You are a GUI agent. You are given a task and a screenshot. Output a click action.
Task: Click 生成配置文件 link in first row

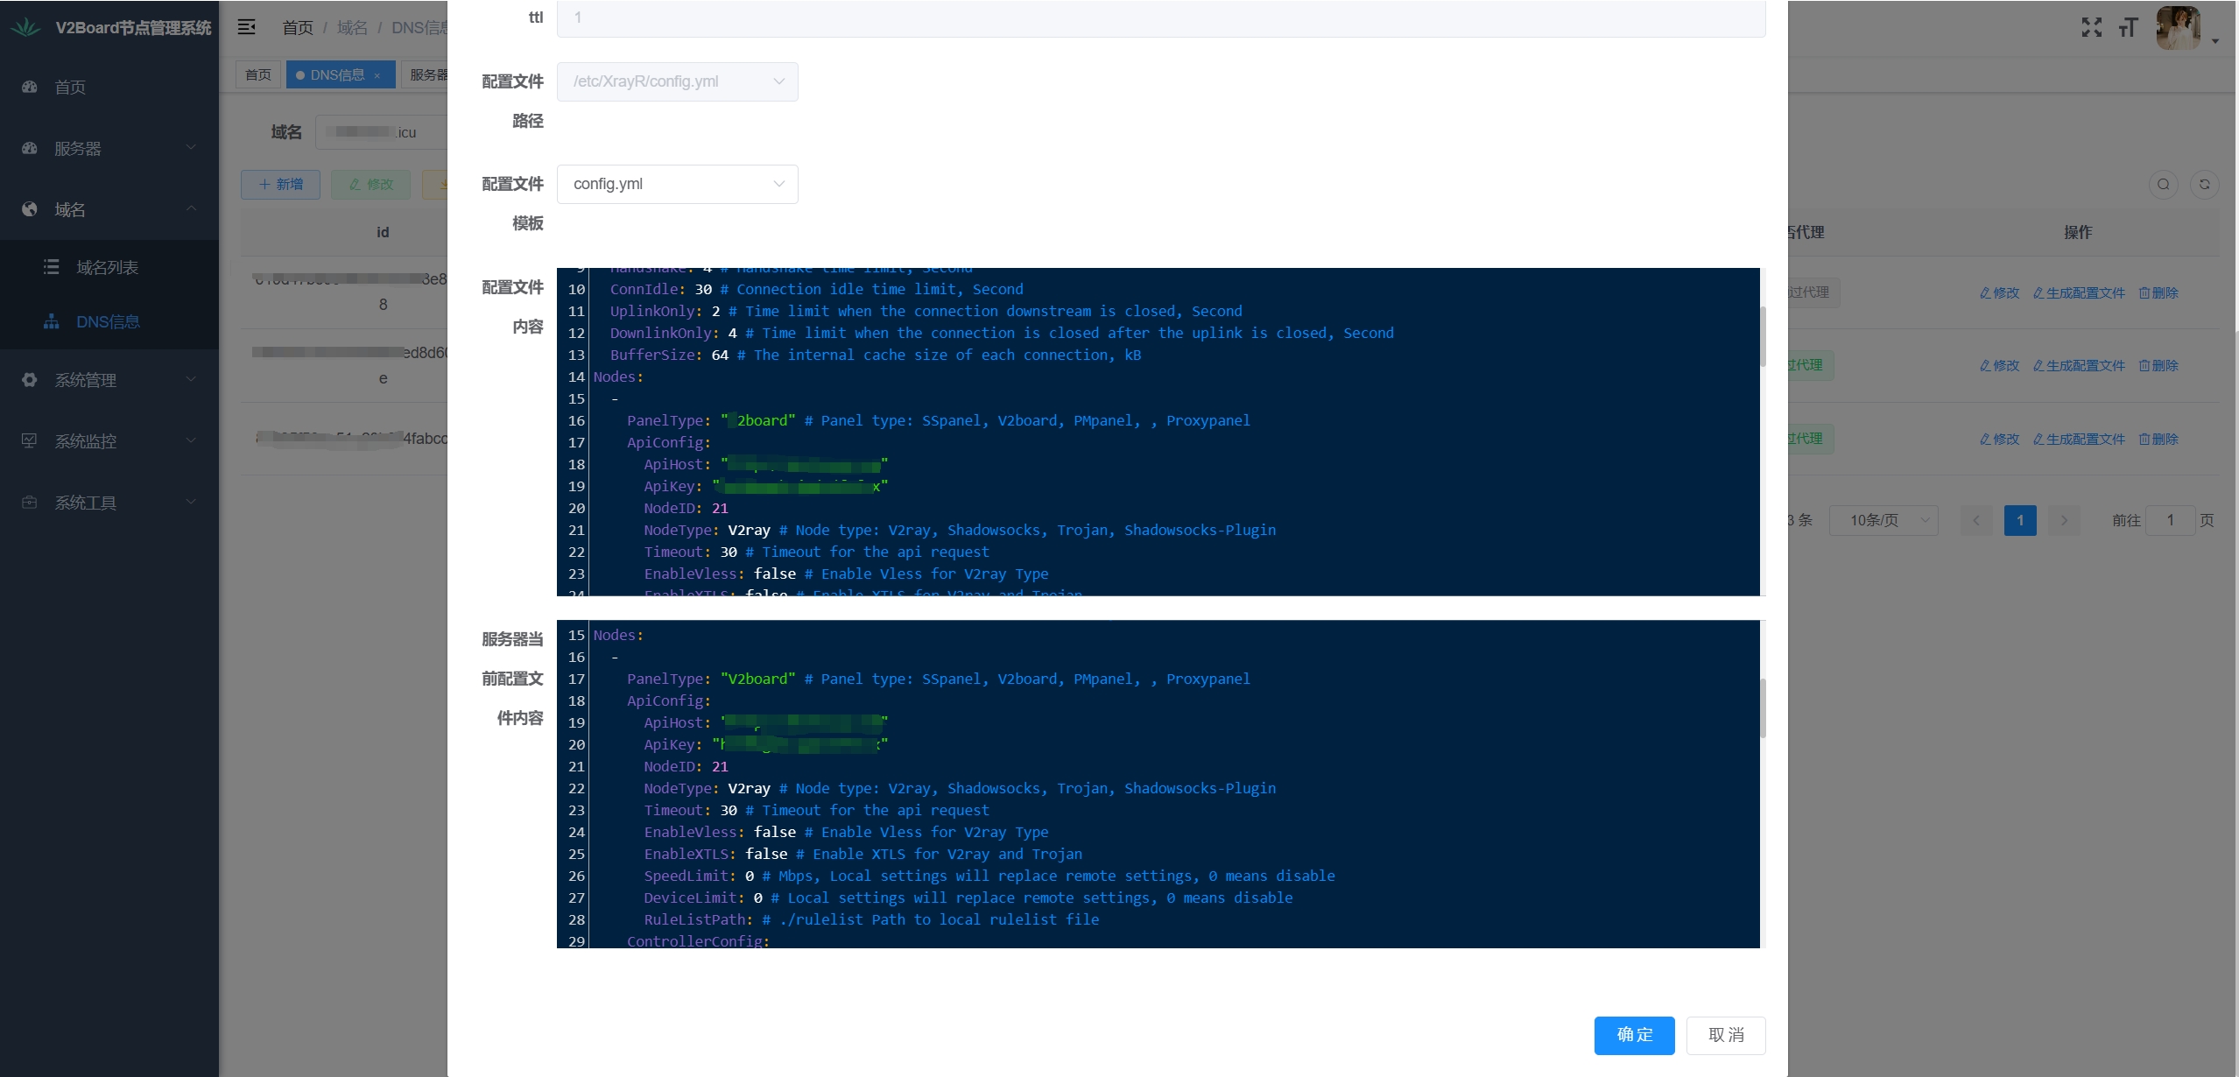[x=2079, y=293]
